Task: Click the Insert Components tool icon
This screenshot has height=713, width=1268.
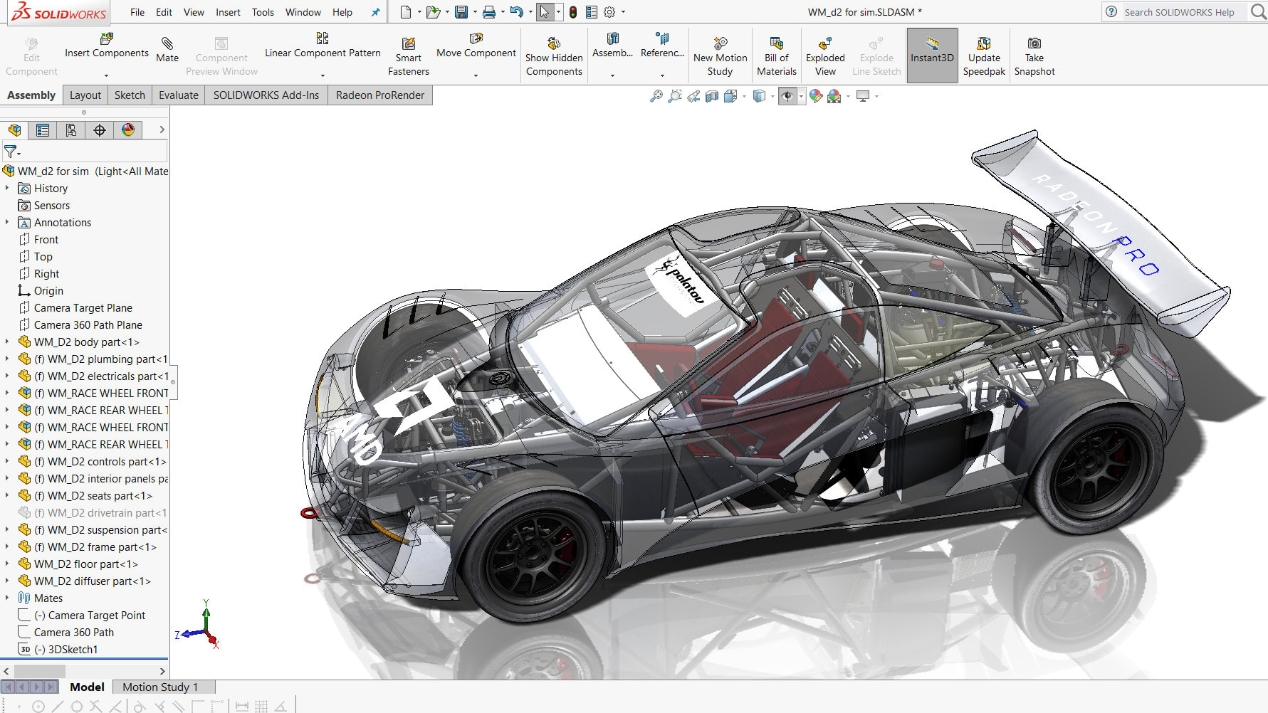Action: point(107,39)
